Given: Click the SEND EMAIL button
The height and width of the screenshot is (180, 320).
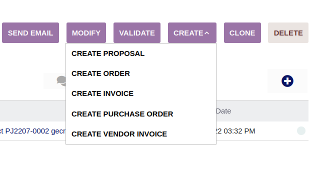Looking at the screenshot, I should click(30, 33).
